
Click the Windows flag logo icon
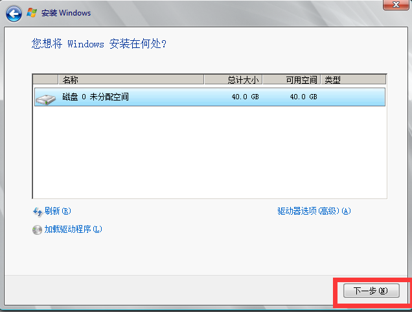pos(32,12)
